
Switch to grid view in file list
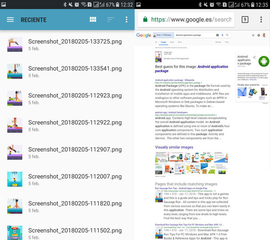pos(93,20)
